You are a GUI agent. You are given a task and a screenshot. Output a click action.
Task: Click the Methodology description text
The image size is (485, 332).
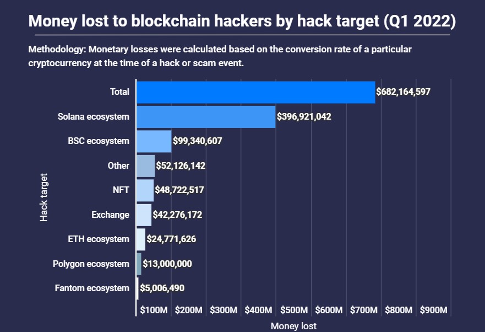coord(220,56)
